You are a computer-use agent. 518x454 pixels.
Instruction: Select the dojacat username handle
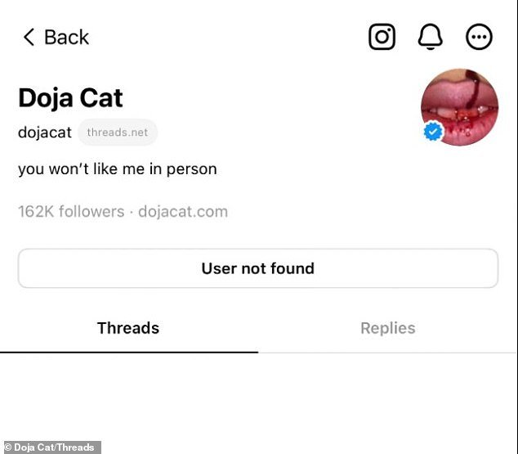pyautogui.click(x=45, y=133)
